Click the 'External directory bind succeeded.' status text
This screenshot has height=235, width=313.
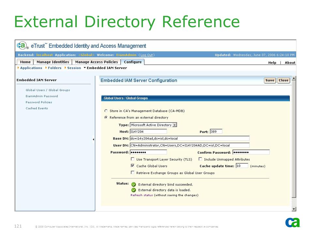(166, 184)
